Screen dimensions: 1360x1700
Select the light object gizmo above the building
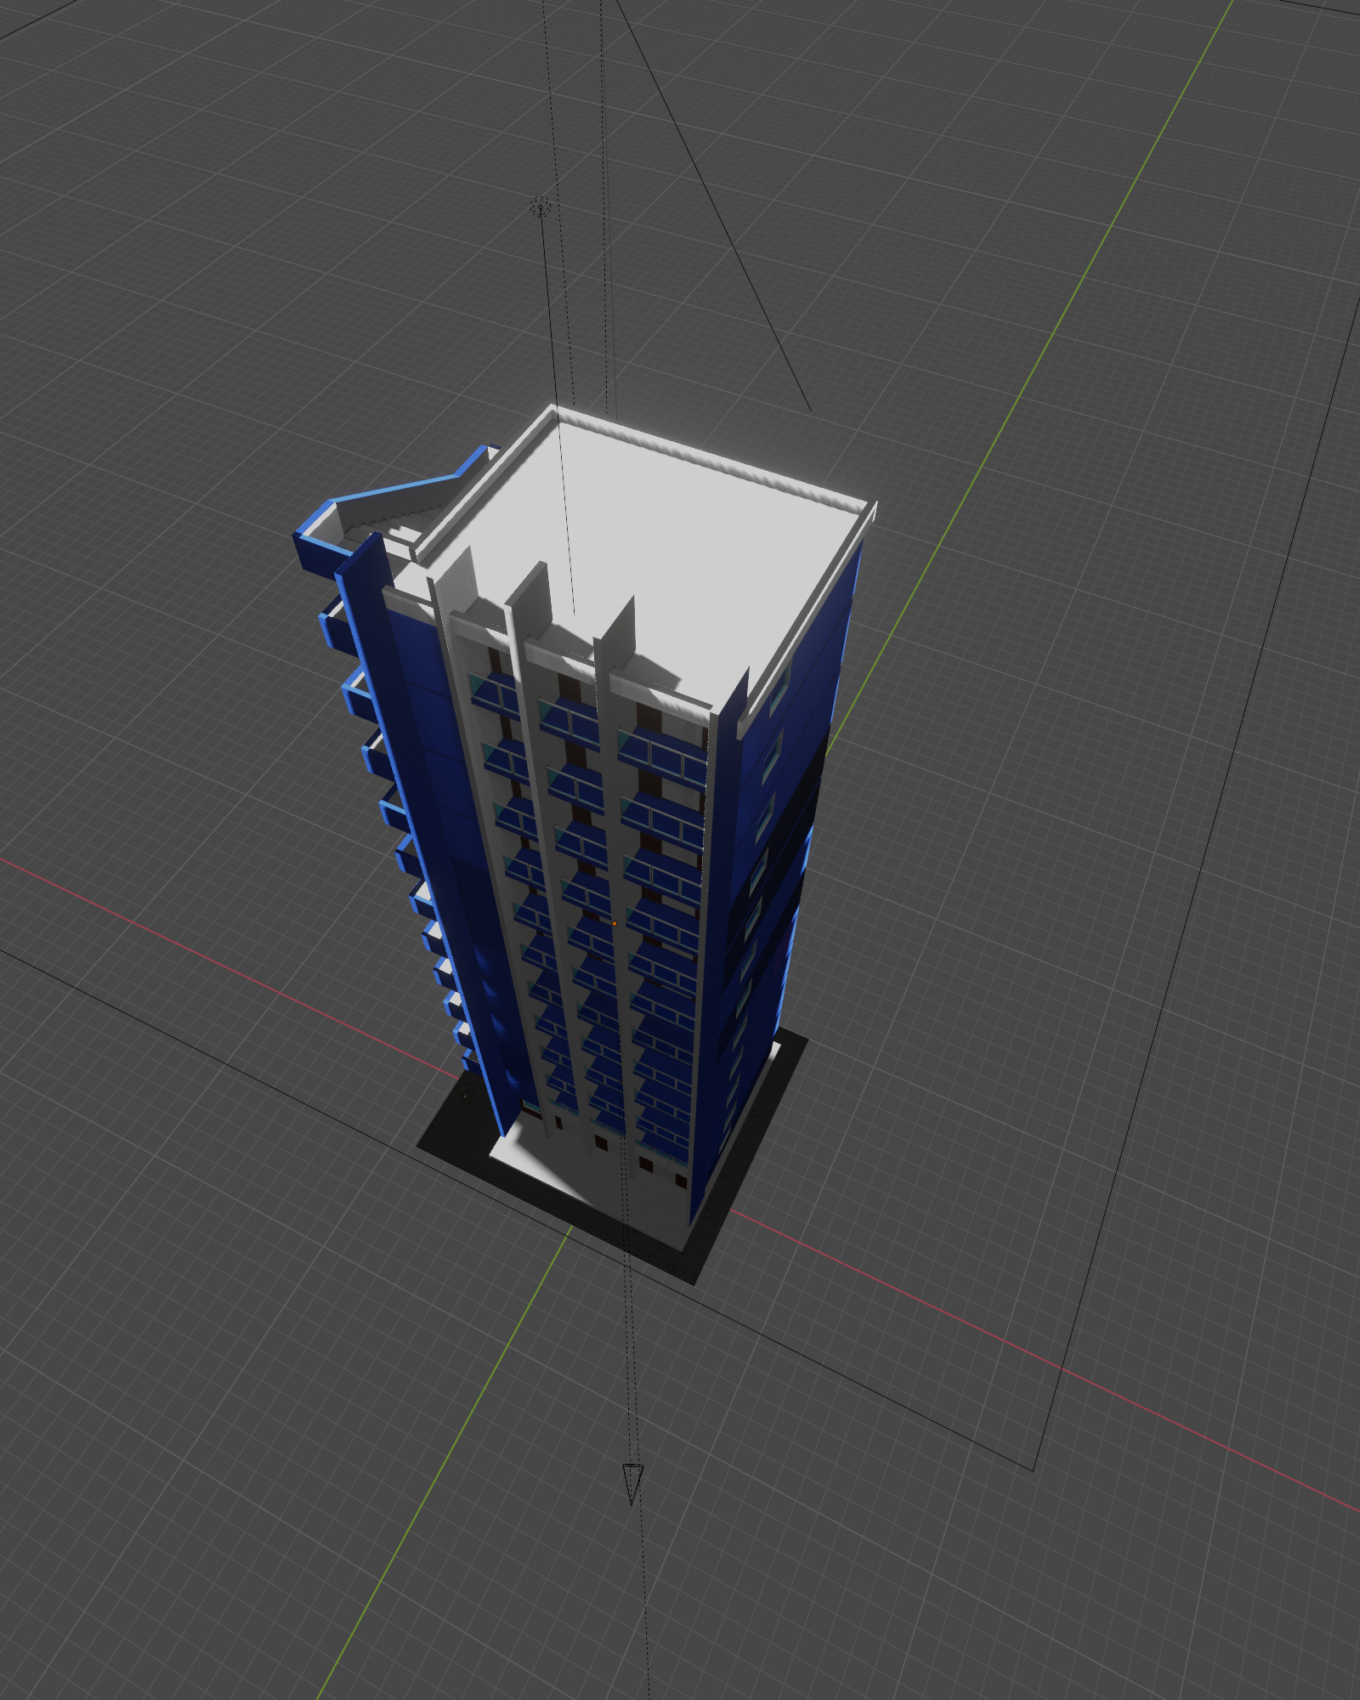540,207
